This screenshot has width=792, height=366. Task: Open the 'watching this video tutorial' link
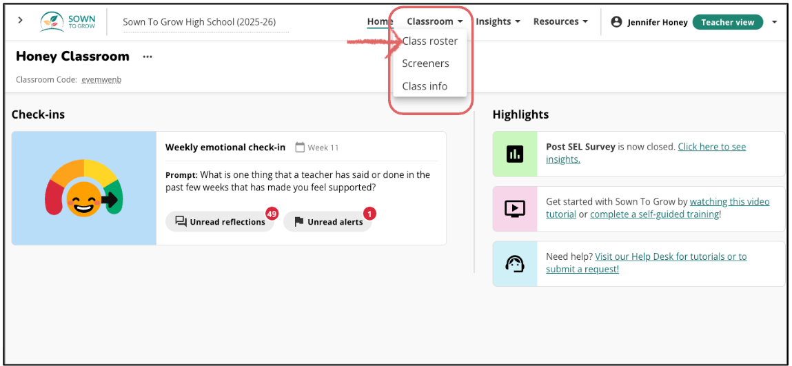[729, 202]
